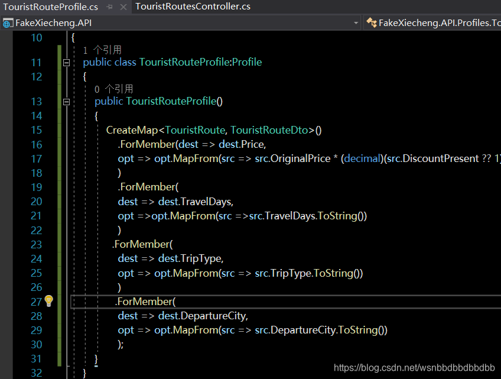Collapse the TouristRouteProfile constructor region
Screen dimensions: 501x379
click(66, 102)
